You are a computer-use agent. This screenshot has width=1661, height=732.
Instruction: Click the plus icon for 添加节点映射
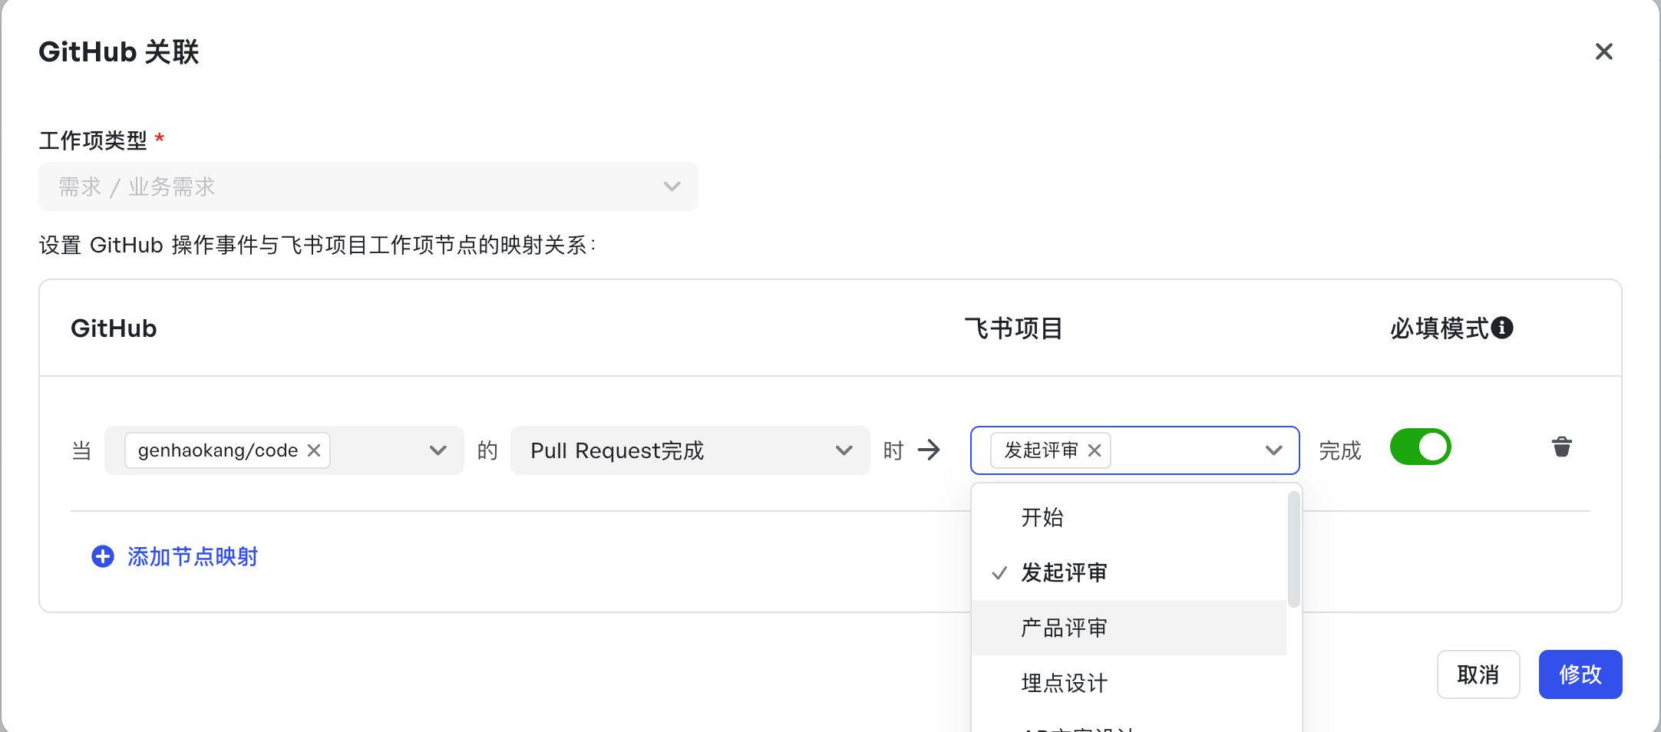point(103,556)
